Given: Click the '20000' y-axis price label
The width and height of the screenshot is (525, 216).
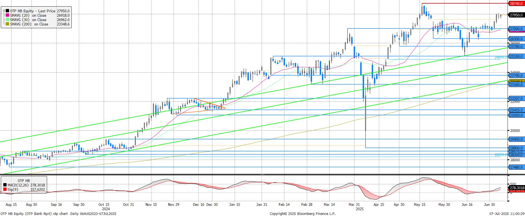Looking at the screenshot, I should (515, 131).
